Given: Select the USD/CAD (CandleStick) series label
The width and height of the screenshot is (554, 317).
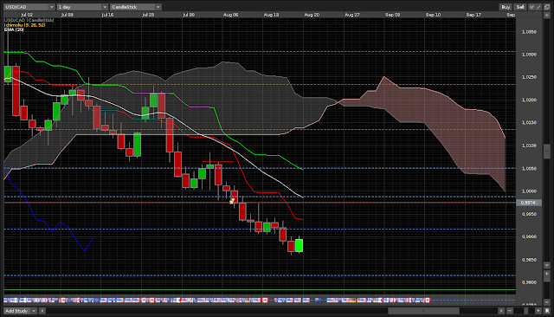Looking at the screenshot, I should coord(29,21).
